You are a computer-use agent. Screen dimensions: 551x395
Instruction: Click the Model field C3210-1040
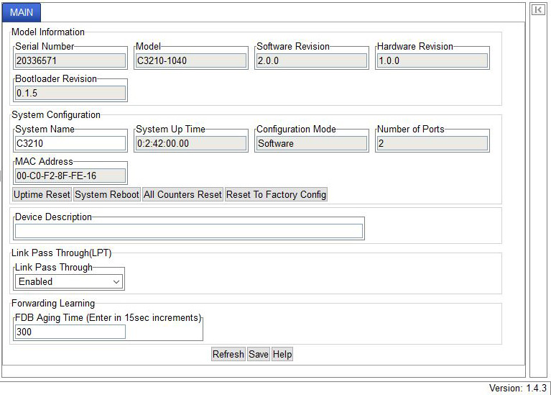point(191,61)
